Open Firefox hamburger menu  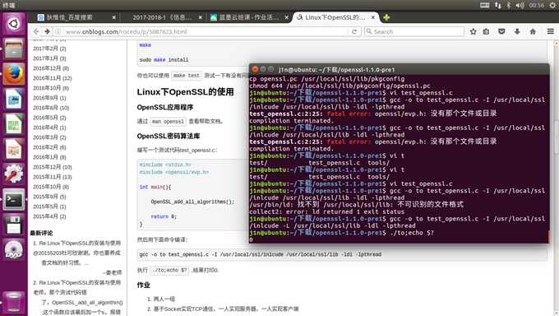click(x=551, y=31)
